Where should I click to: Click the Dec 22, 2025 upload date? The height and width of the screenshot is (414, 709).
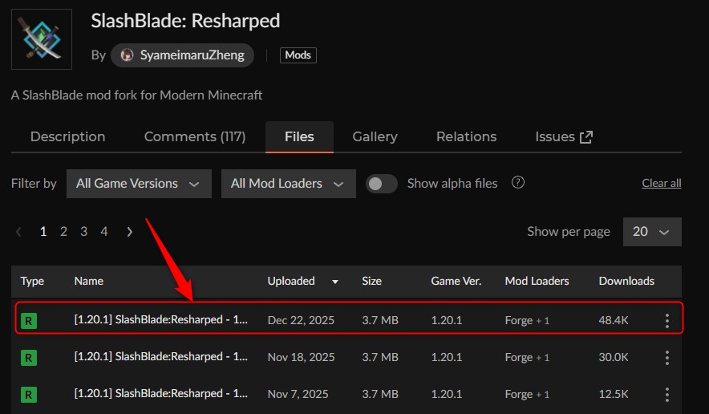pos(301,320)
